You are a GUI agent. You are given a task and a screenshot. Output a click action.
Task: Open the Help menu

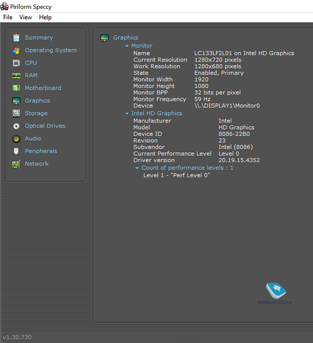tap(45, 17)
